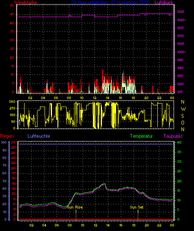Select blue humidity axis value 60
The height and width of the screenshot is (231, 194).
click(5, 173)
